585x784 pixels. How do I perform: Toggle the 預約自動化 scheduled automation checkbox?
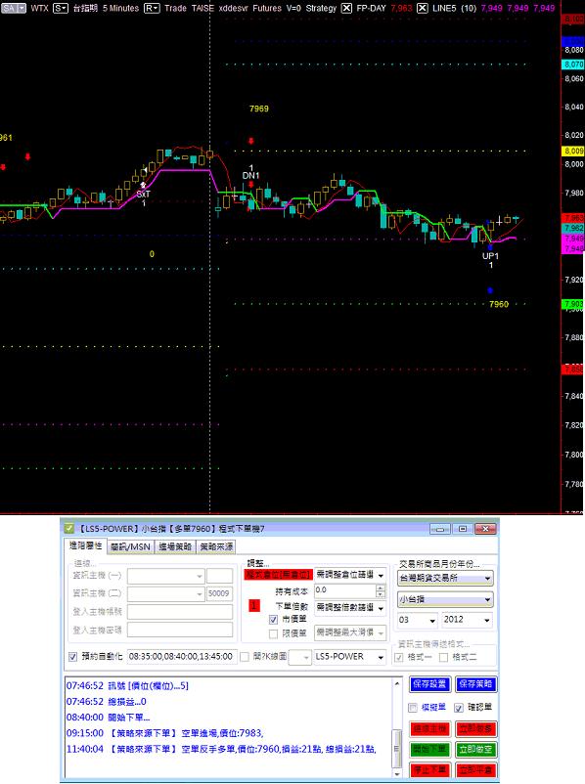pos(72,657)
